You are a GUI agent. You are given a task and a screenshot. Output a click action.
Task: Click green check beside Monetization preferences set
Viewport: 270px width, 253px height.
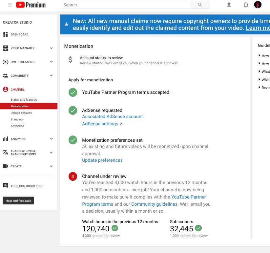pos(73,140)
